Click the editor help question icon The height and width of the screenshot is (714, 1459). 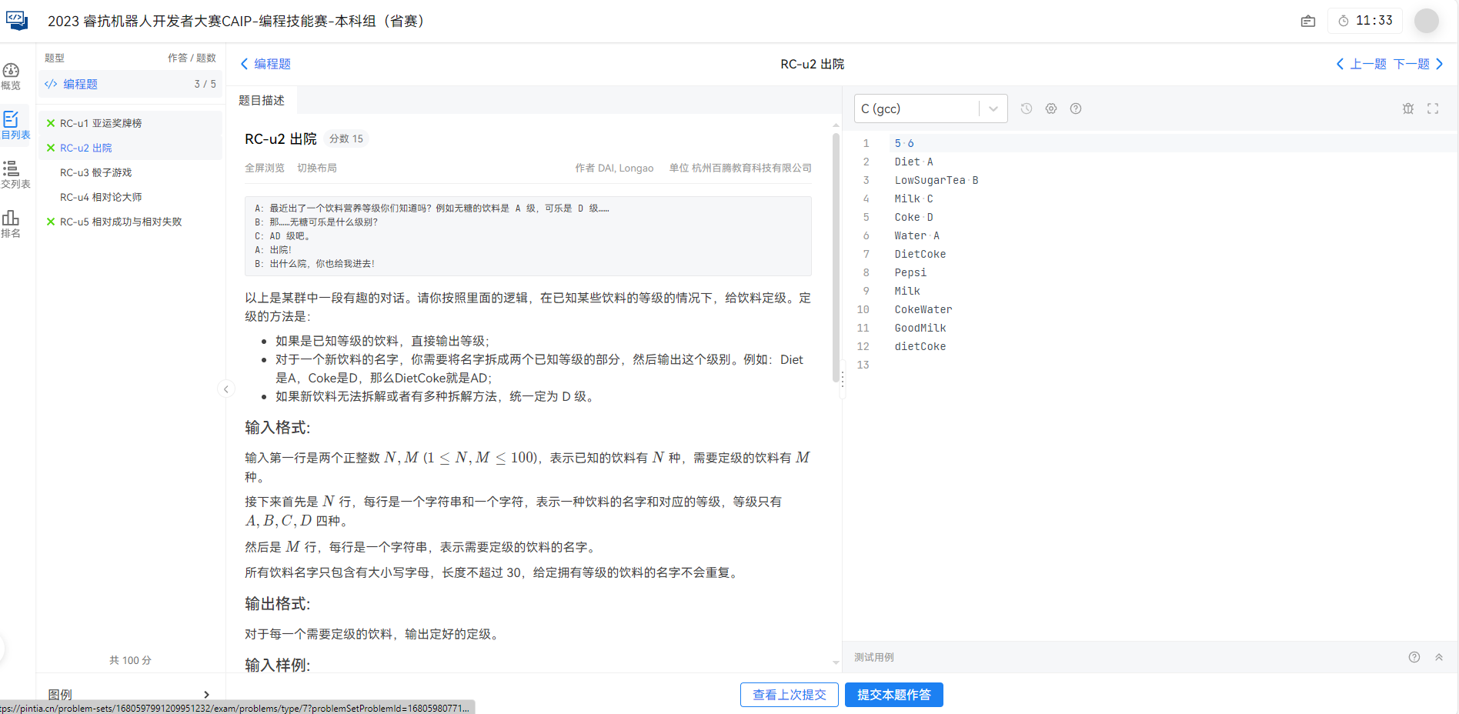(1075, 108)
